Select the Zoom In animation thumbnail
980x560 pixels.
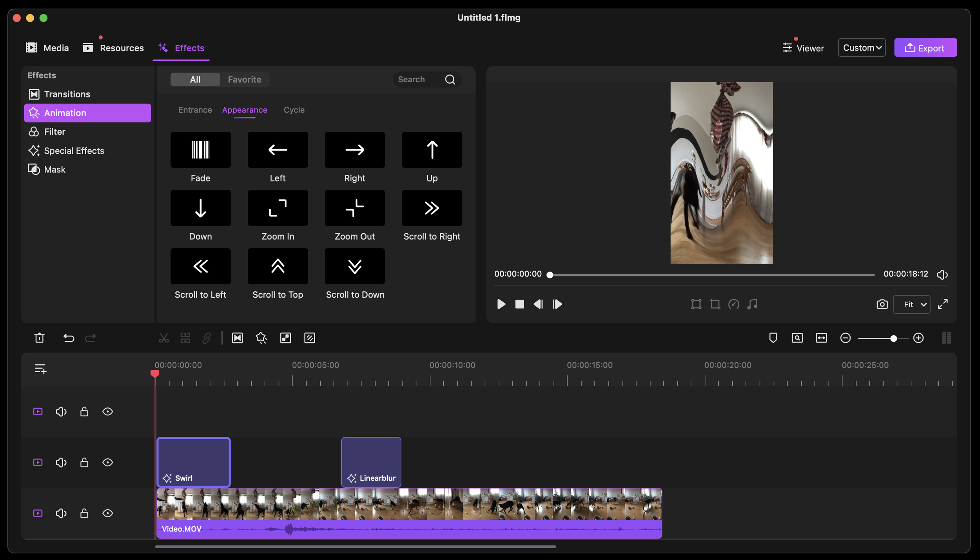(278, 208)
